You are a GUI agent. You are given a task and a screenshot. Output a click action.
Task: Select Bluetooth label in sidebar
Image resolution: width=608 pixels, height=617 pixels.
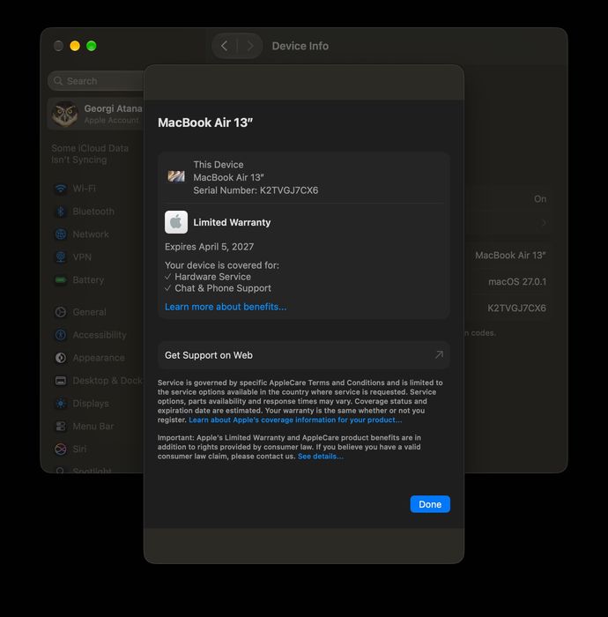pos(93,212)
